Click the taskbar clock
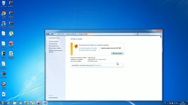Image resolution: width=188 pixels, height=105 pixels. (183, 103)
